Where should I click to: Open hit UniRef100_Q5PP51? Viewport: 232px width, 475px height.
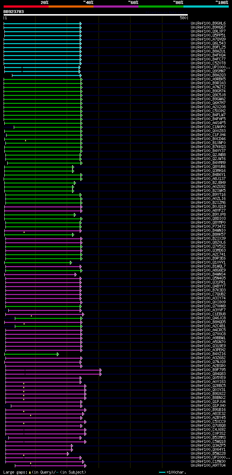pyautogui.click(x=208, y=35)
